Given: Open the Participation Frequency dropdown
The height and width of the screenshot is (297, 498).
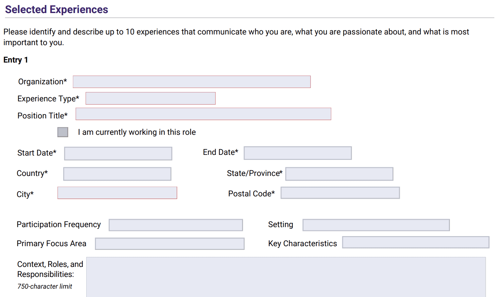Looking at the screenshot, I should pos(176,225).
